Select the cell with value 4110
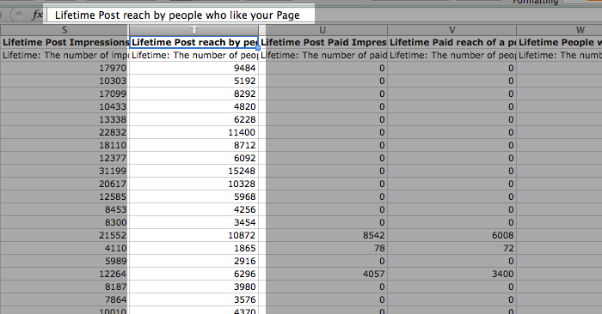The image size is (602, 314). pyautogui.click(x=64, y=248)
